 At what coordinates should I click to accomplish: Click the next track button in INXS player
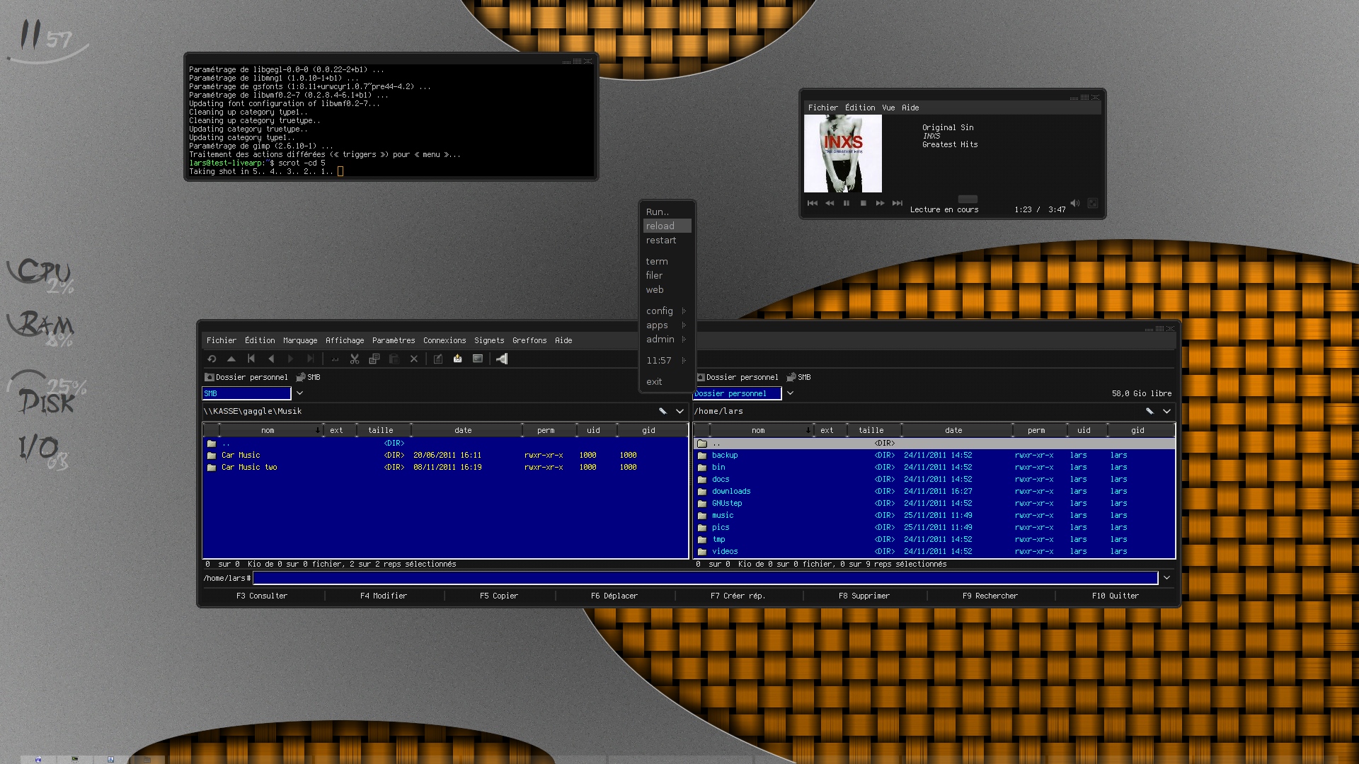(x=898, y=203)
